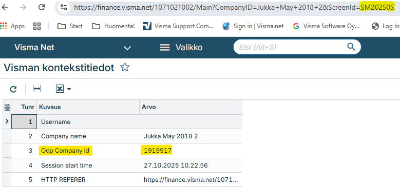Click row number 1 cell
Image resolution: width=400 pixels, height=187 pixels.
point(24,122)
